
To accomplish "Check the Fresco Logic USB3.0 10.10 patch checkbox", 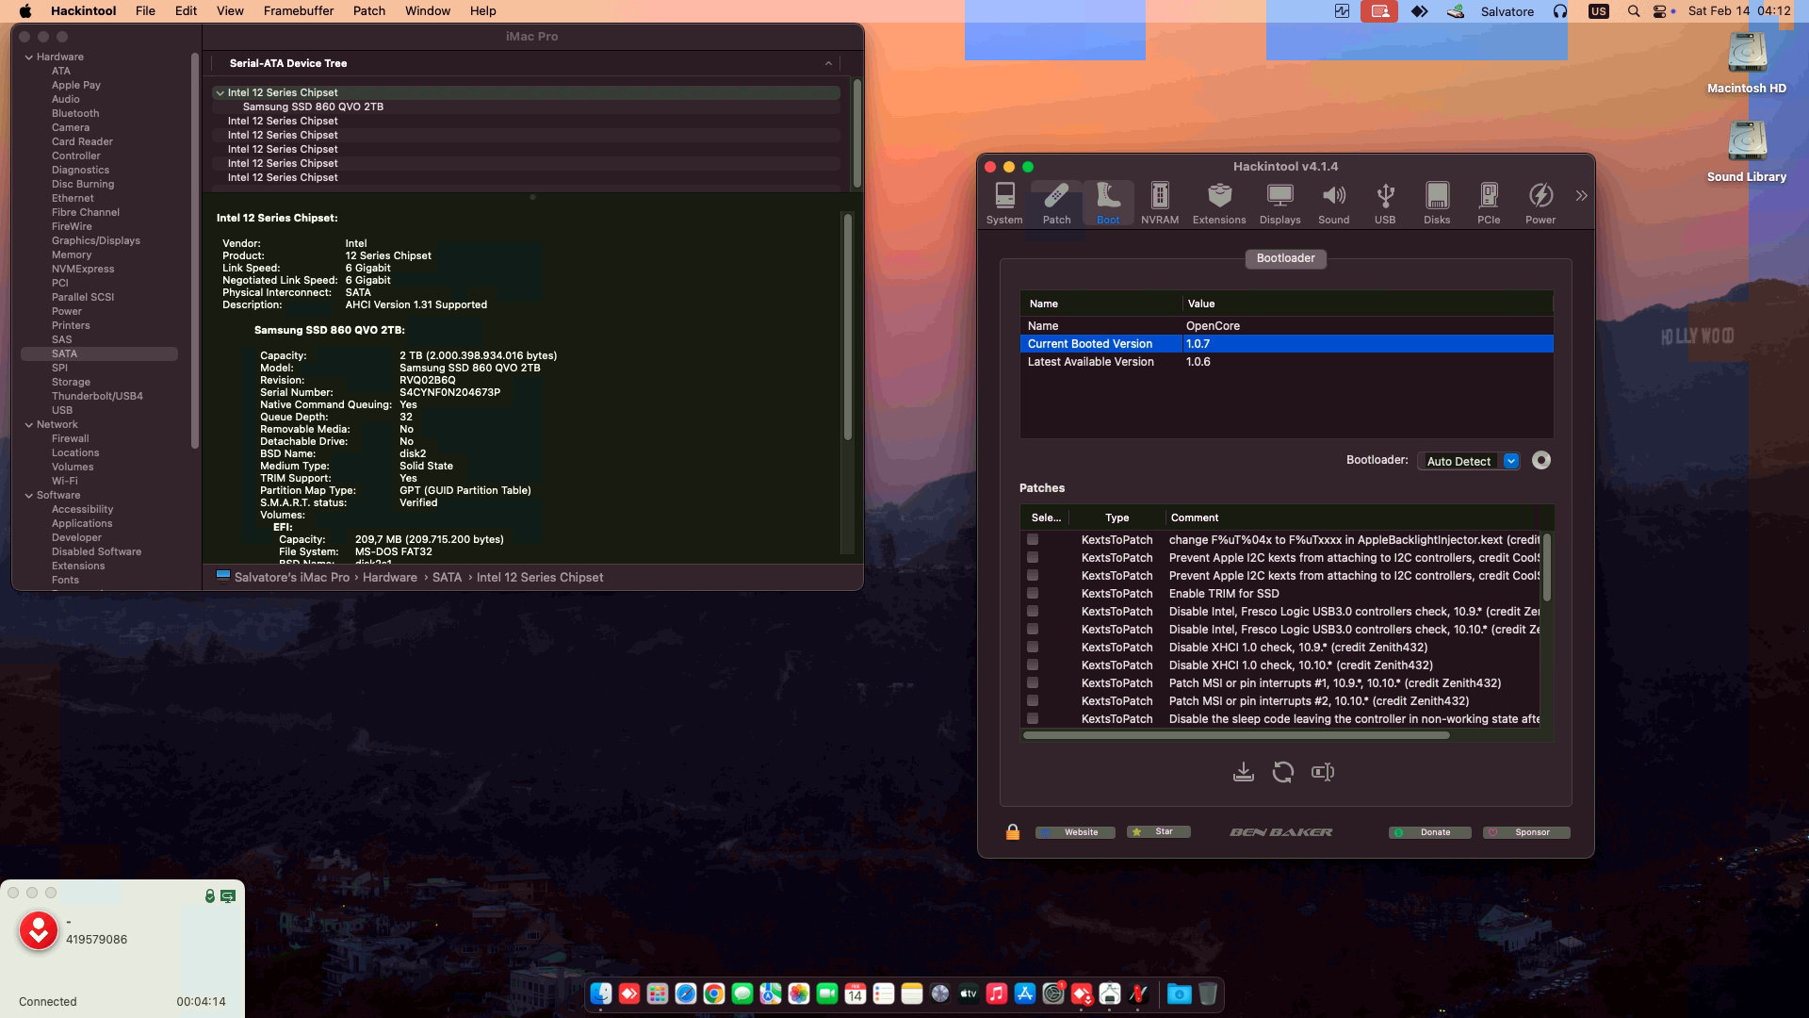I will coord(1033,630).
